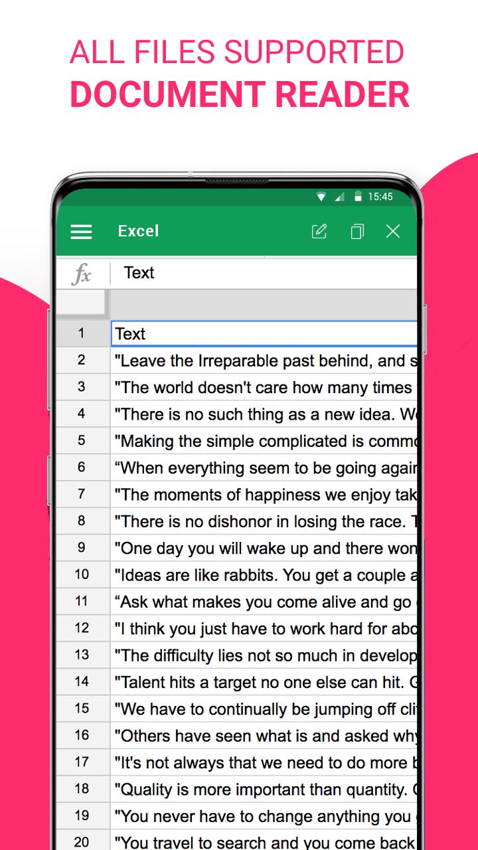Image resolution: width=478 pixels, height=850 pixels.
Task: Select row header 2
Action: (82, 361)
